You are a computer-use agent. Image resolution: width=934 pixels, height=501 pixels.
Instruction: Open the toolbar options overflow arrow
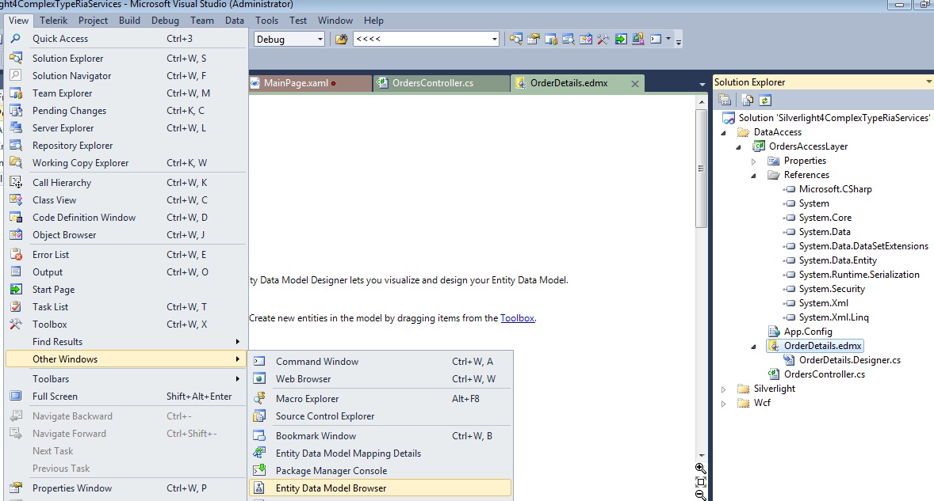coord(679,41)
